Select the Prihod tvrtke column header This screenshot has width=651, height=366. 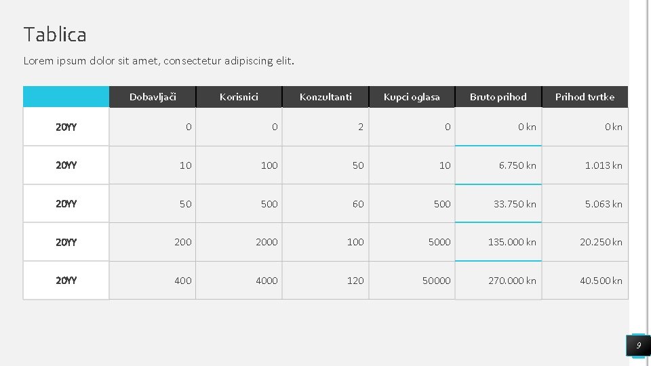(x=585, y=97)
